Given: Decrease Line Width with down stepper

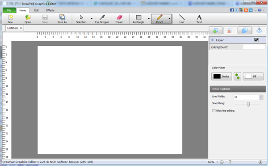Looking at the screenshot, I should click(x=261, y=98).
